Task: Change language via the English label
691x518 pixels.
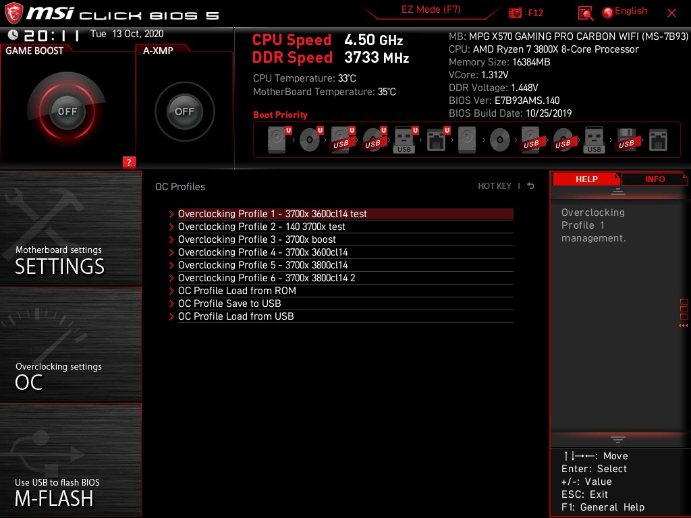Action: coord(631,11)
